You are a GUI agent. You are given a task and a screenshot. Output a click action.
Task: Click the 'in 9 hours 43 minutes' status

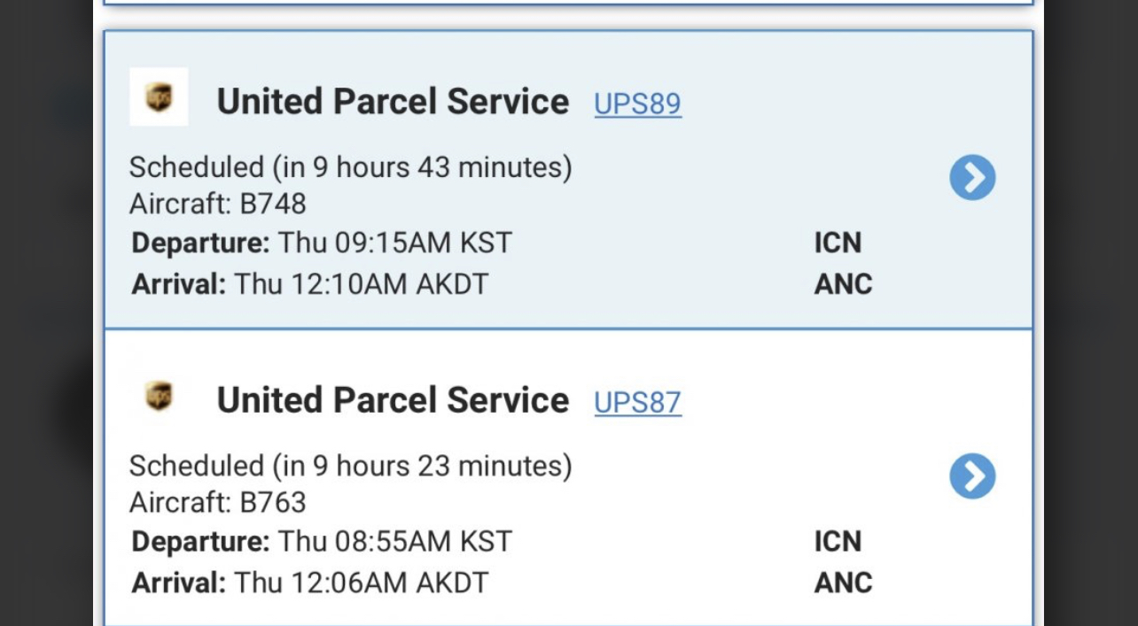(421, 166)
